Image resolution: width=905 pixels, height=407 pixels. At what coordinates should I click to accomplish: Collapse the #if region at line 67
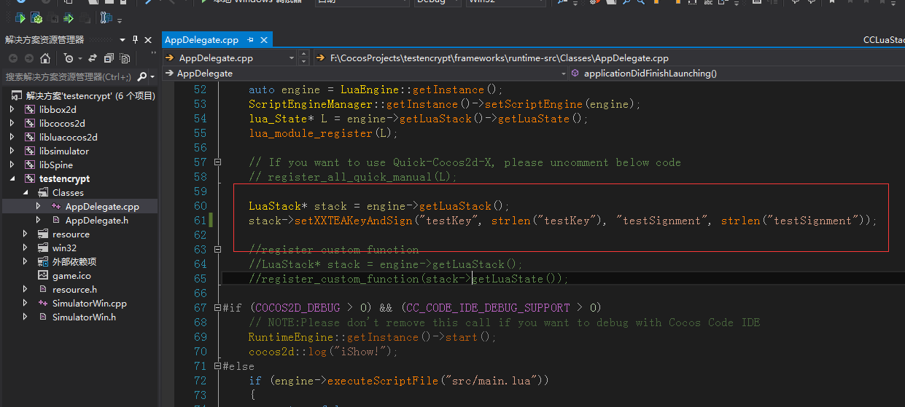point(217,308)
